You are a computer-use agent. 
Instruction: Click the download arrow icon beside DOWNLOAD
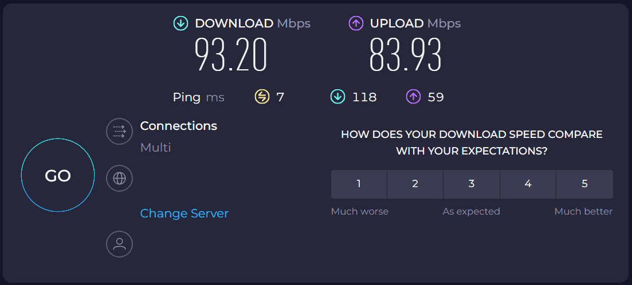click(181, 23)
